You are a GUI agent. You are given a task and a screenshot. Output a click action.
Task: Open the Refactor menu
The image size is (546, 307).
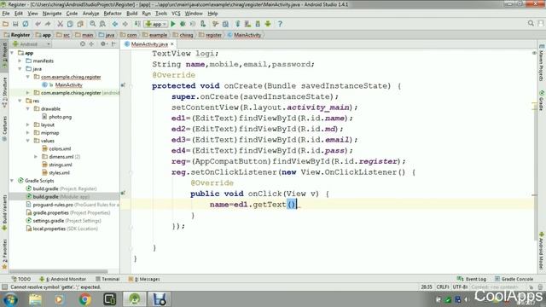click(113, 14)
